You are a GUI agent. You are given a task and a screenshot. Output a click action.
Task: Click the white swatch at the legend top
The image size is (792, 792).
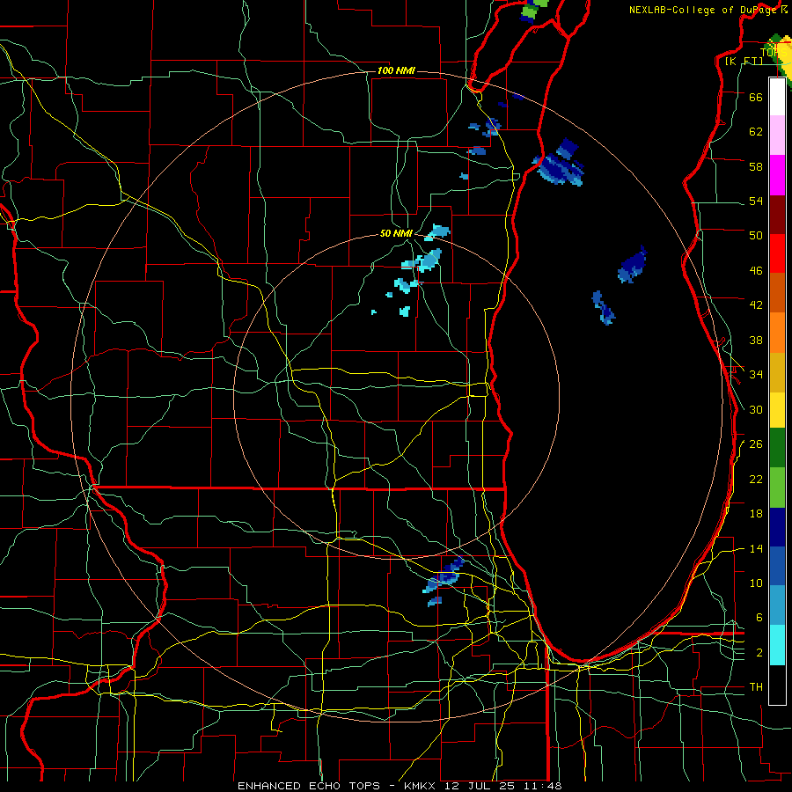pos(777,97)
